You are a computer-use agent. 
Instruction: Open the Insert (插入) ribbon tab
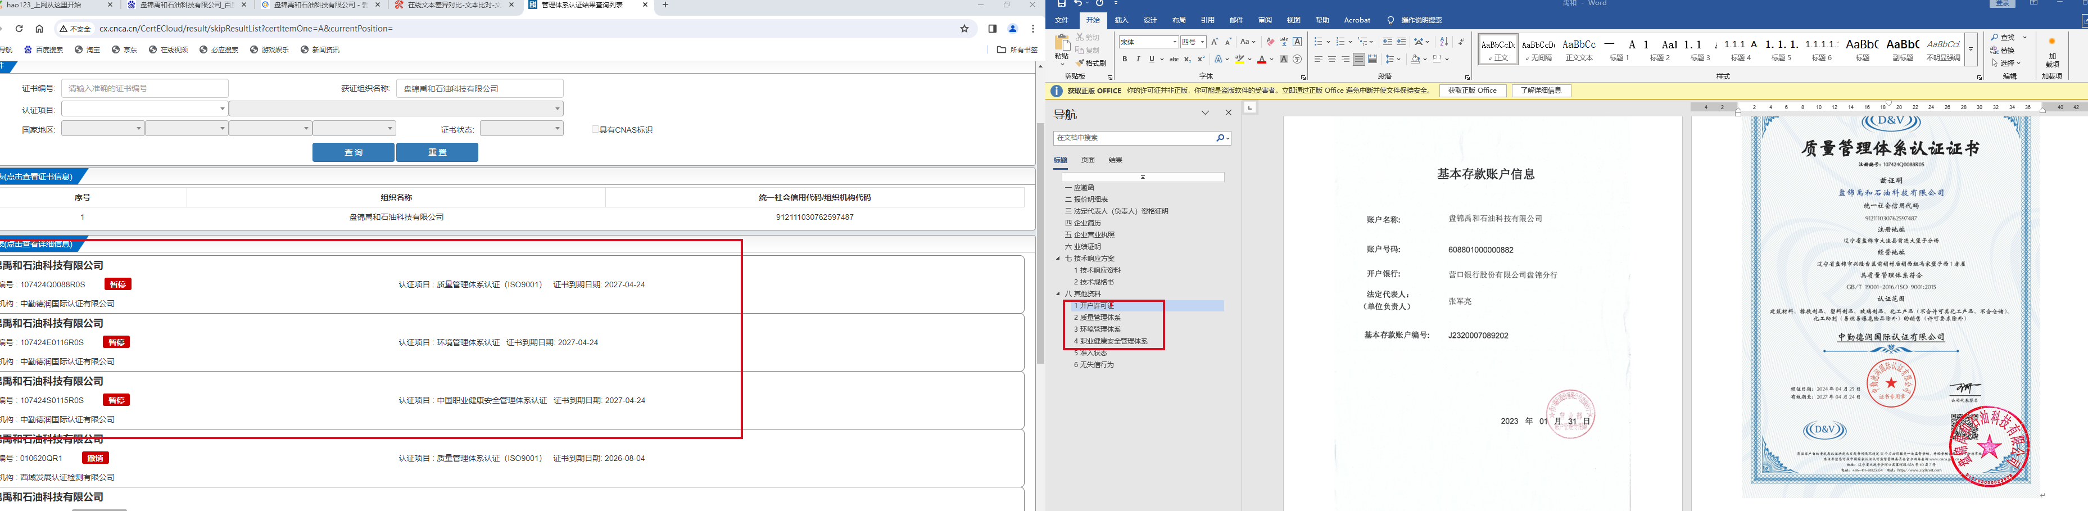pos(1122,20)
